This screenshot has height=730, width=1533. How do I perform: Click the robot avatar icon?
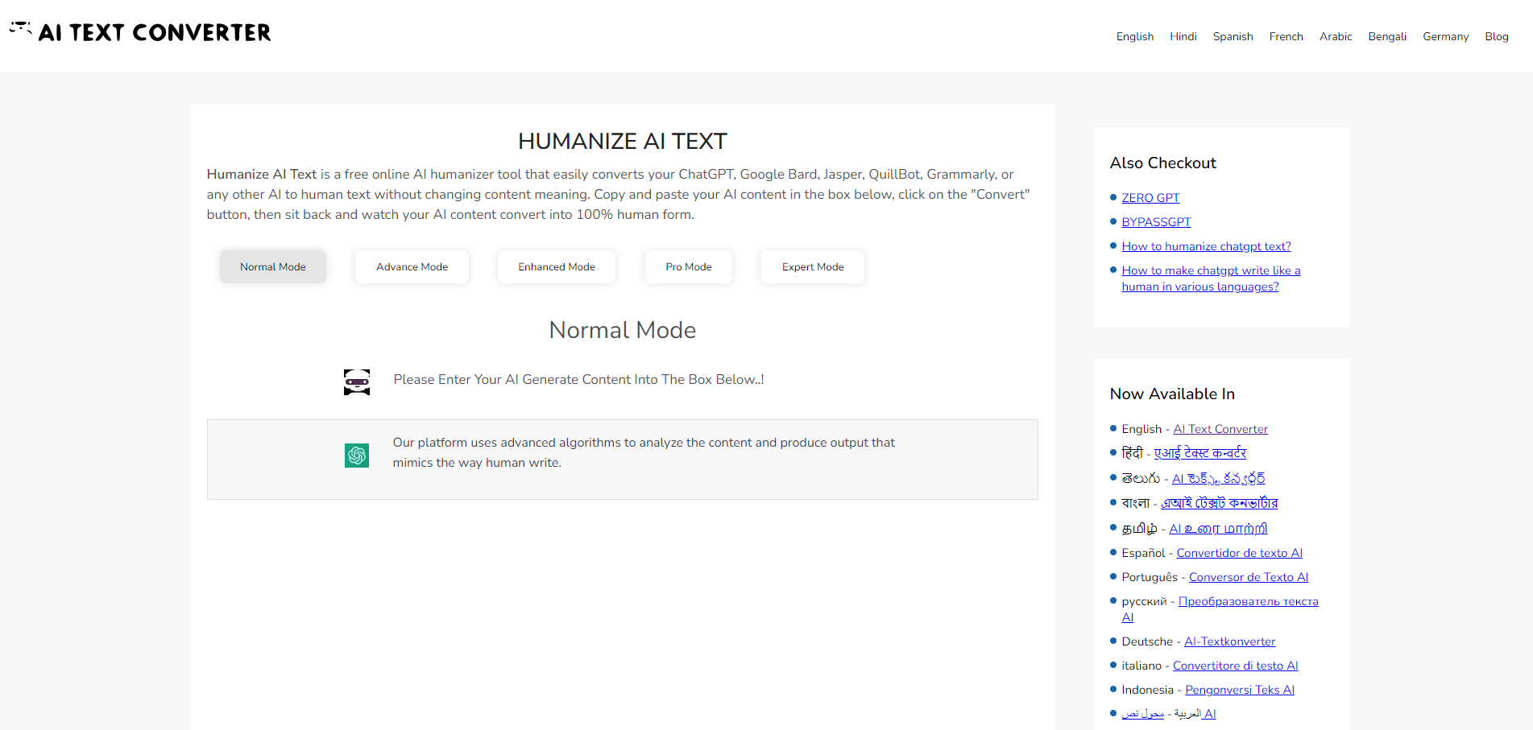point(357,381)
